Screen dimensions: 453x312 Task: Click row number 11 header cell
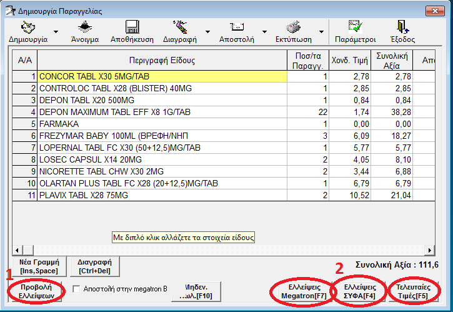(x=25, y=195)
